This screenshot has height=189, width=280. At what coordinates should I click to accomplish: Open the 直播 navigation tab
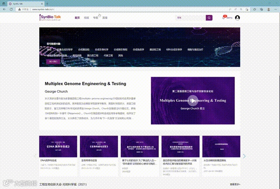[105, 17]
